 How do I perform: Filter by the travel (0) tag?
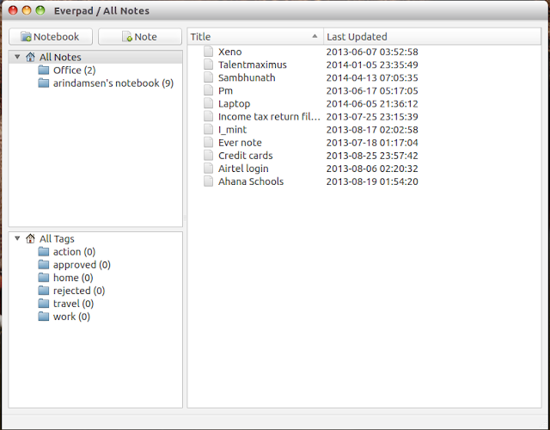[73, 304]
